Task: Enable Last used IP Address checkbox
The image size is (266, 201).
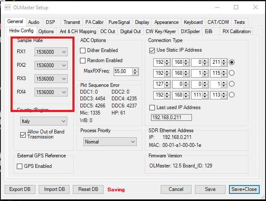Action: [x=152, y=107]
